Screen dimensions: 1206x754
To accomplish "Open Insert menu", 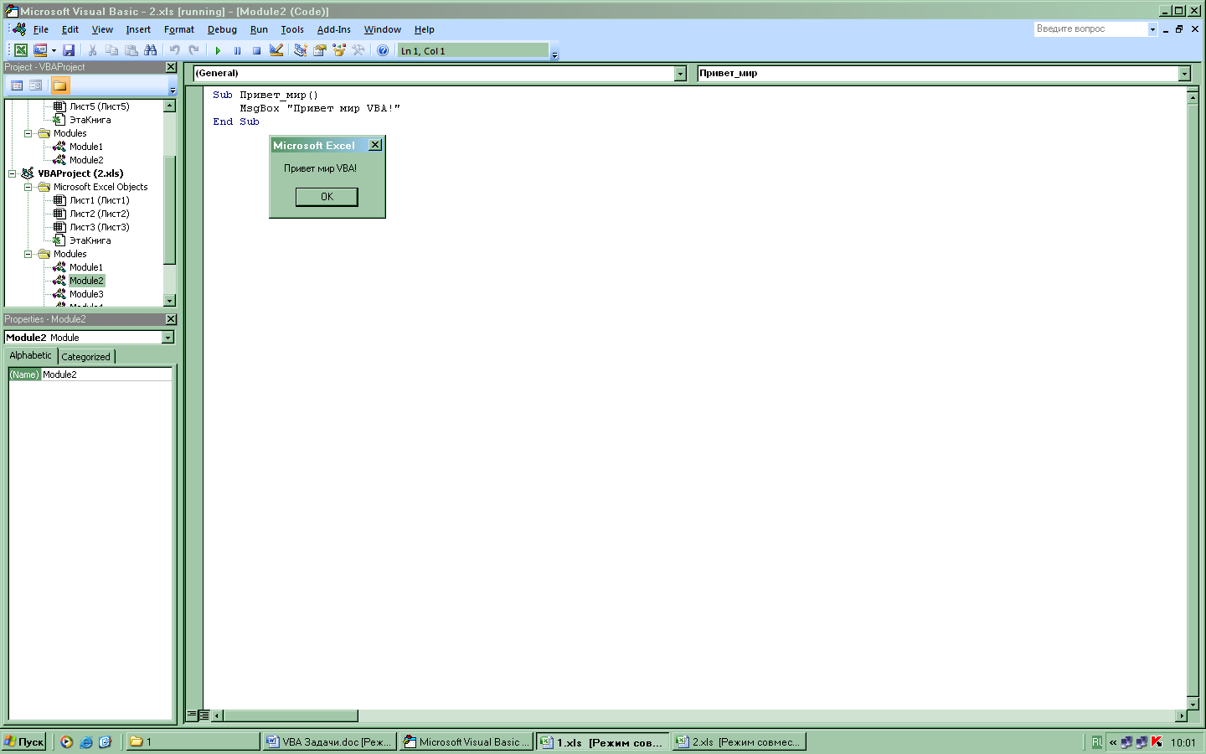I will (x=138, y=29).
